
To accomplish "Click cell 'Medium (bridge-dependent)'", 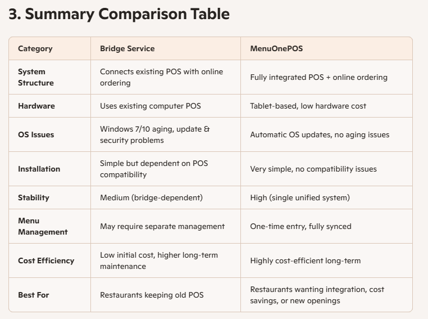I will pyautogui.click(x=152, y=197).
